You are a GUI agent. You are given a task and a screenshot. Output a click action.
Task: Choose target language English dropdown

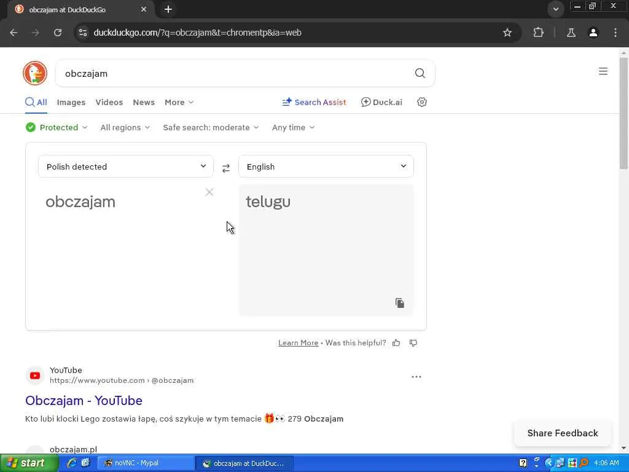[326, 166]
